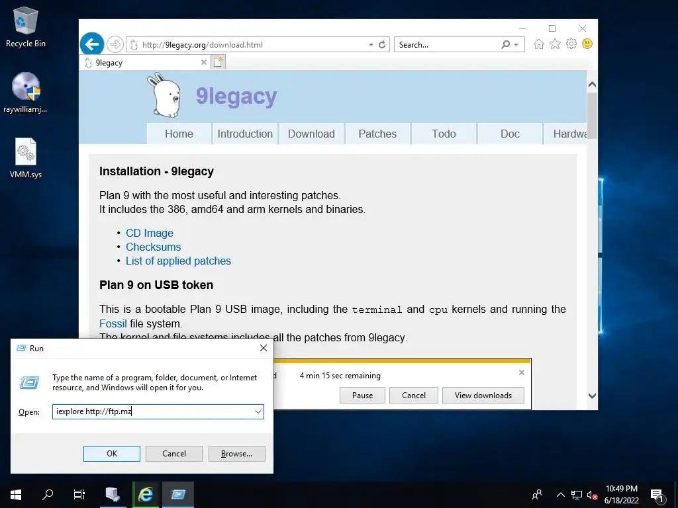Refresh the 9legacy page
Screen dimensions: 678x508
(382, 44)
